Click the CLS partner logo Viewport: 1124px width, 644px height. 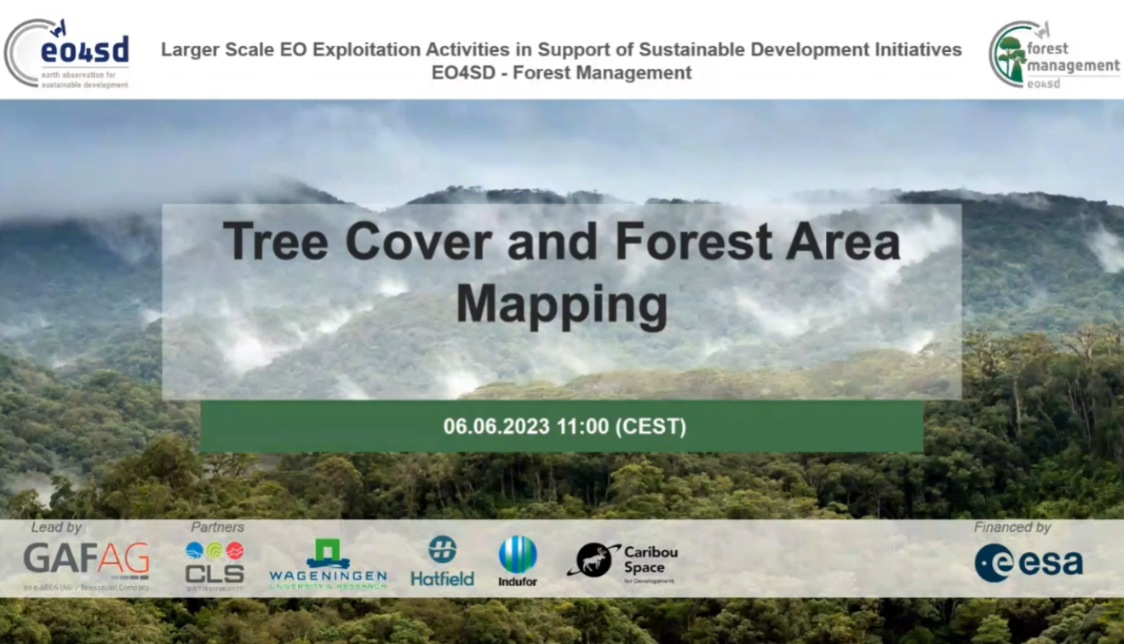(x=215, y=563)
